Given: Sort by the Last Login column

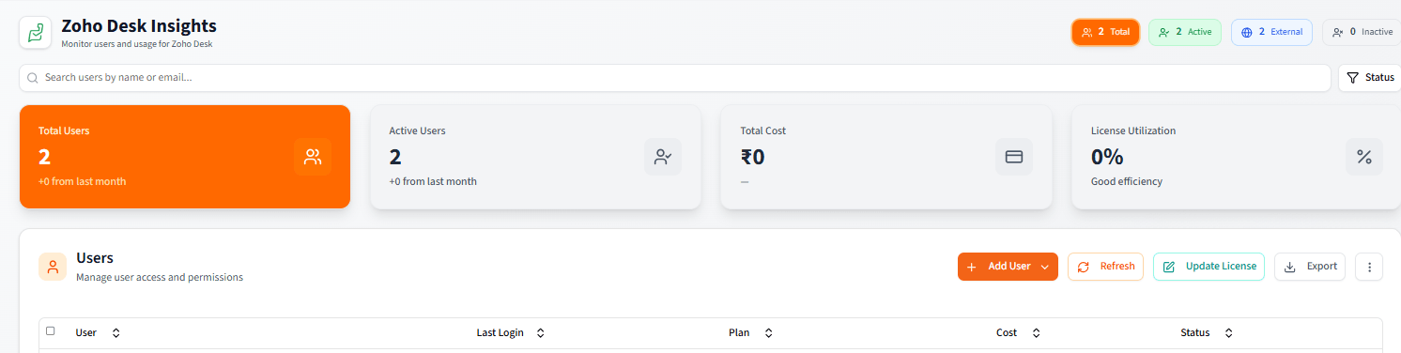Looking at the screenshot, I should pos(510,332).
